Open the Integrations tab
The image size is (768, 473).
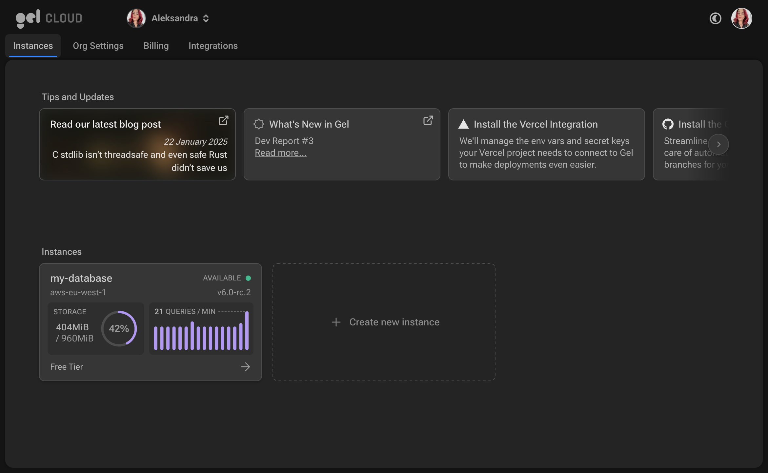(213, 46)
